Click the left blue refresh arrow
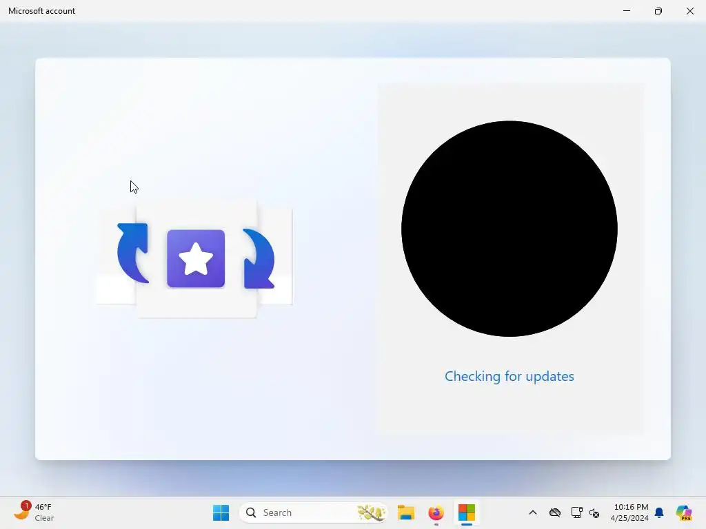The image size is (706, 529). point(133,253)
